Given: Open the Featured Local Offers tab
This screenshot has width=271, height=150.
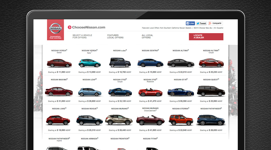Looking at the screenshot, I should pos(115,36).
